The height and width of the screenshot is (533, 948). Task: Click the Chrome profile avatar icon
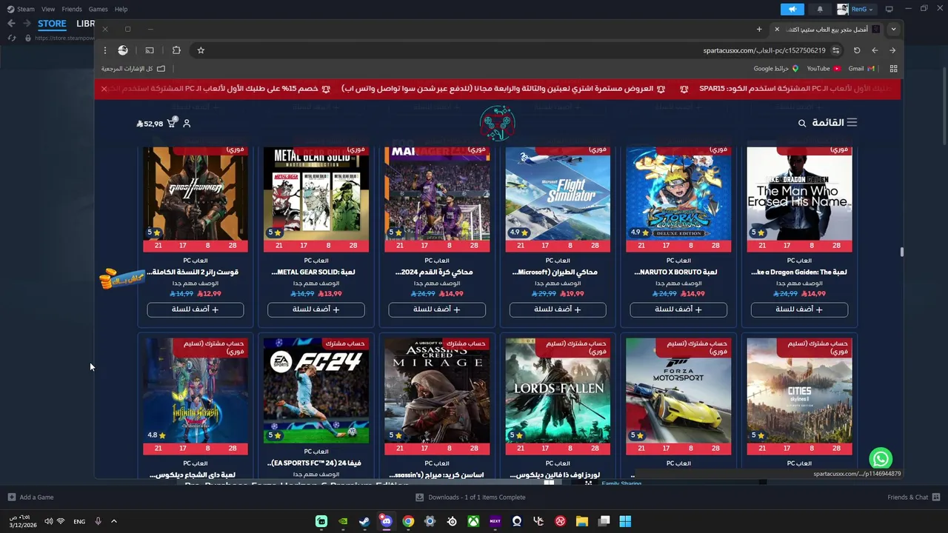pos(123,50)
